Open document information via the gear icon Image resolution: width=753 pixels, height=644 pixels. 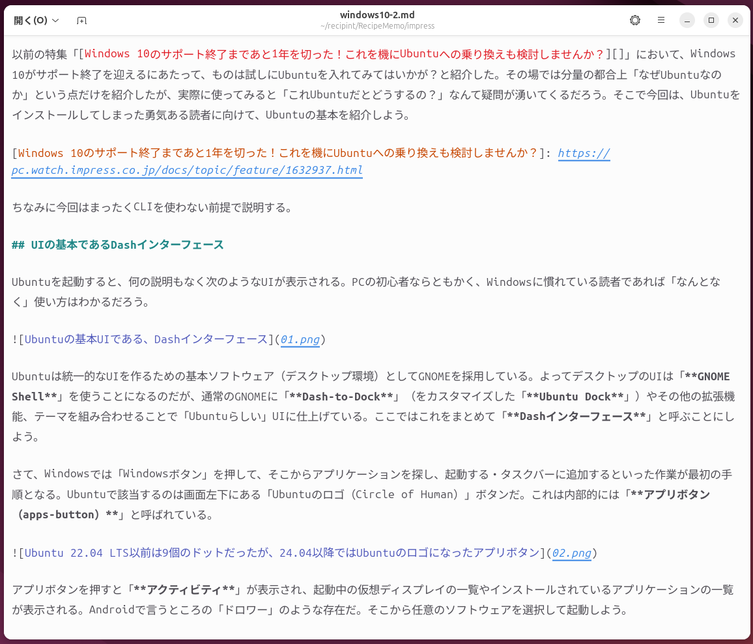[x=634, y=20]
